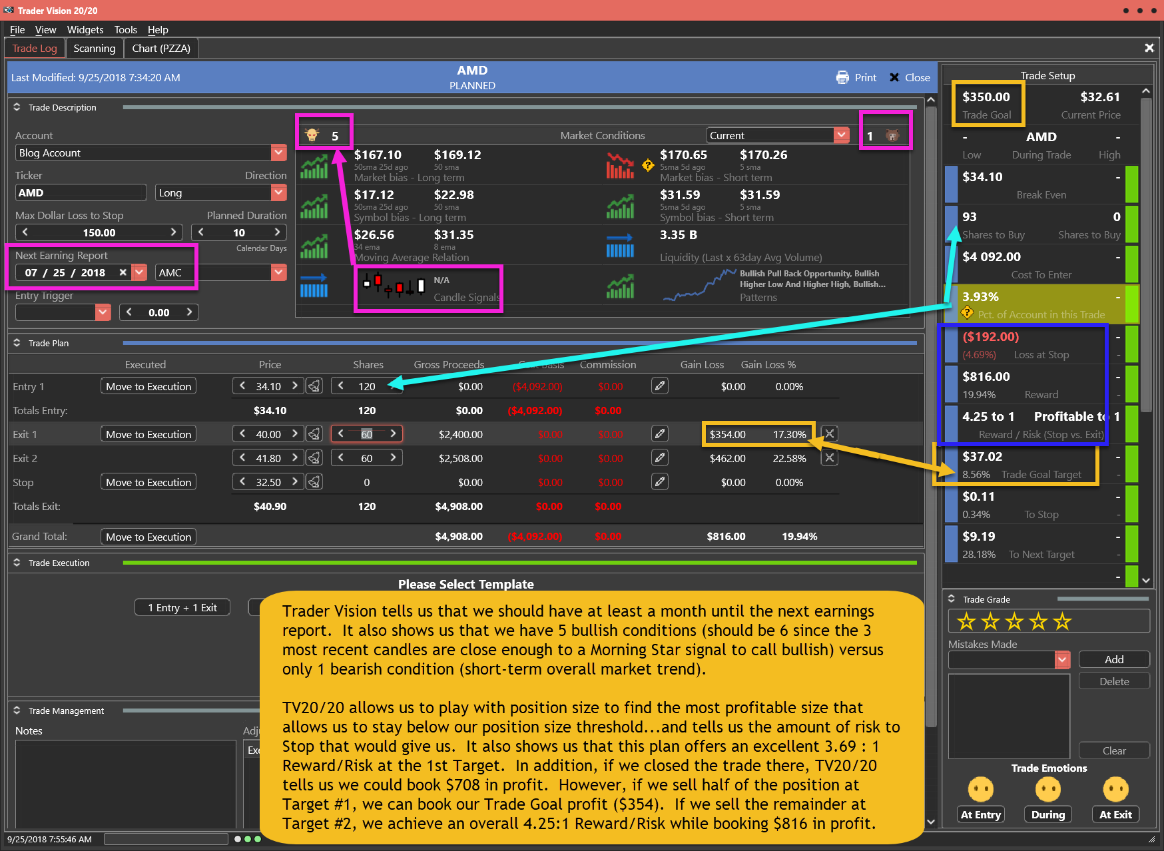The width and height of the screenshot is (1164, 851).
Task: Click Exit 1 Move to Execution button
Action: pyautogui.click(x=148, y=434)
